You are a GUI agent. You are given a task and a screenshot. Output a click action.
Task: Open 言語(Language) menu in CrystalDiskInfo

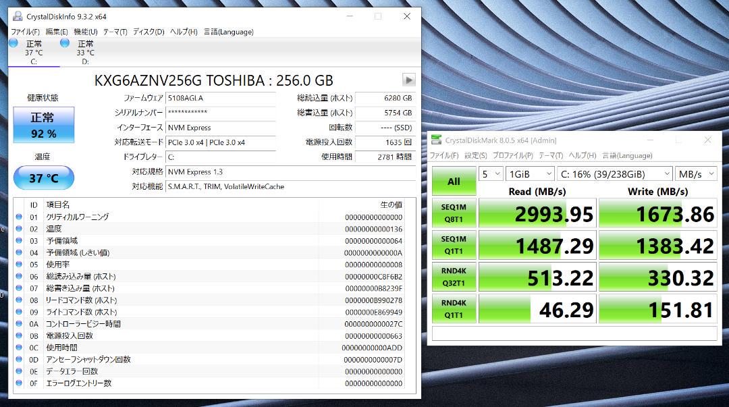(229, 32)
